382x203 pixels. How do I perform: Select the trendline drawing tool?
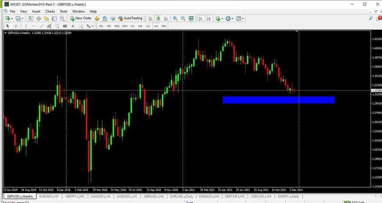coord(42,26)
